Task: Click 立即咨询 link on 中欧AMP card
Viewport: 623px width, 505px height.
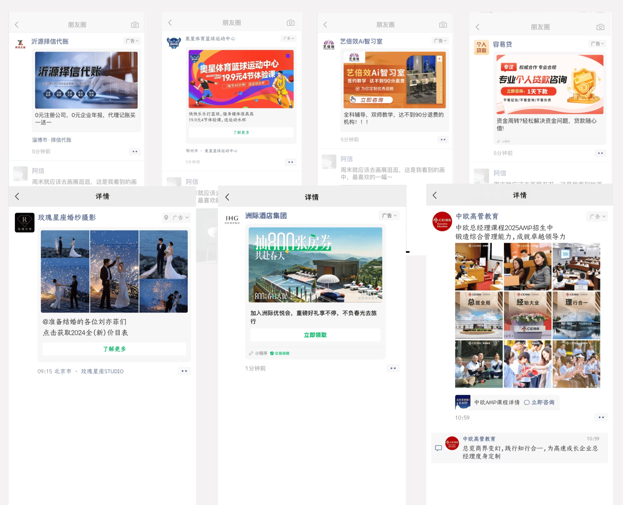Action: (x=539, y=402)
